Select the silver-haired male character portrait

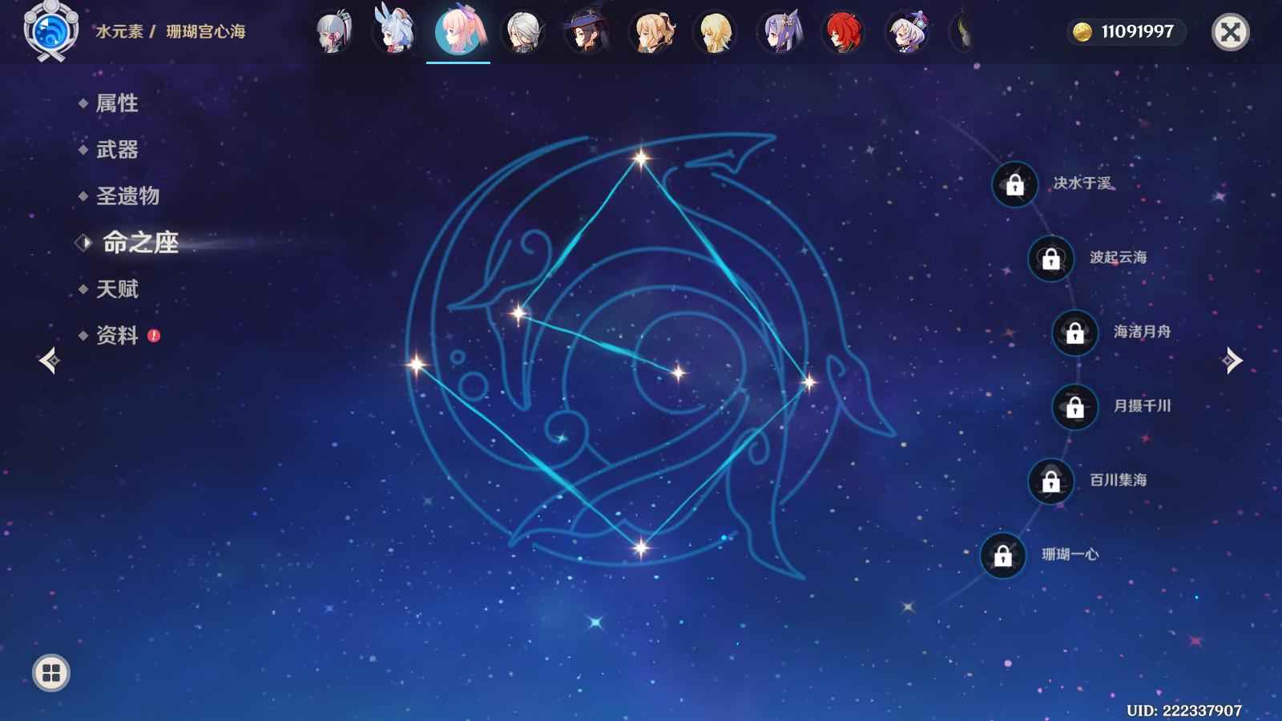click(x=522, y=32)
